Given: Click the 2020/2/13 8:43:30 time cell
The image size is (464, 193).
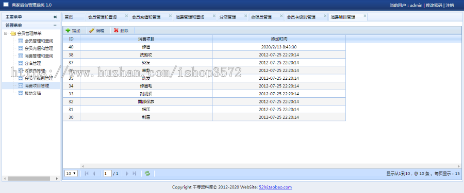Looking at the screenshot, I should pos(279,47).
